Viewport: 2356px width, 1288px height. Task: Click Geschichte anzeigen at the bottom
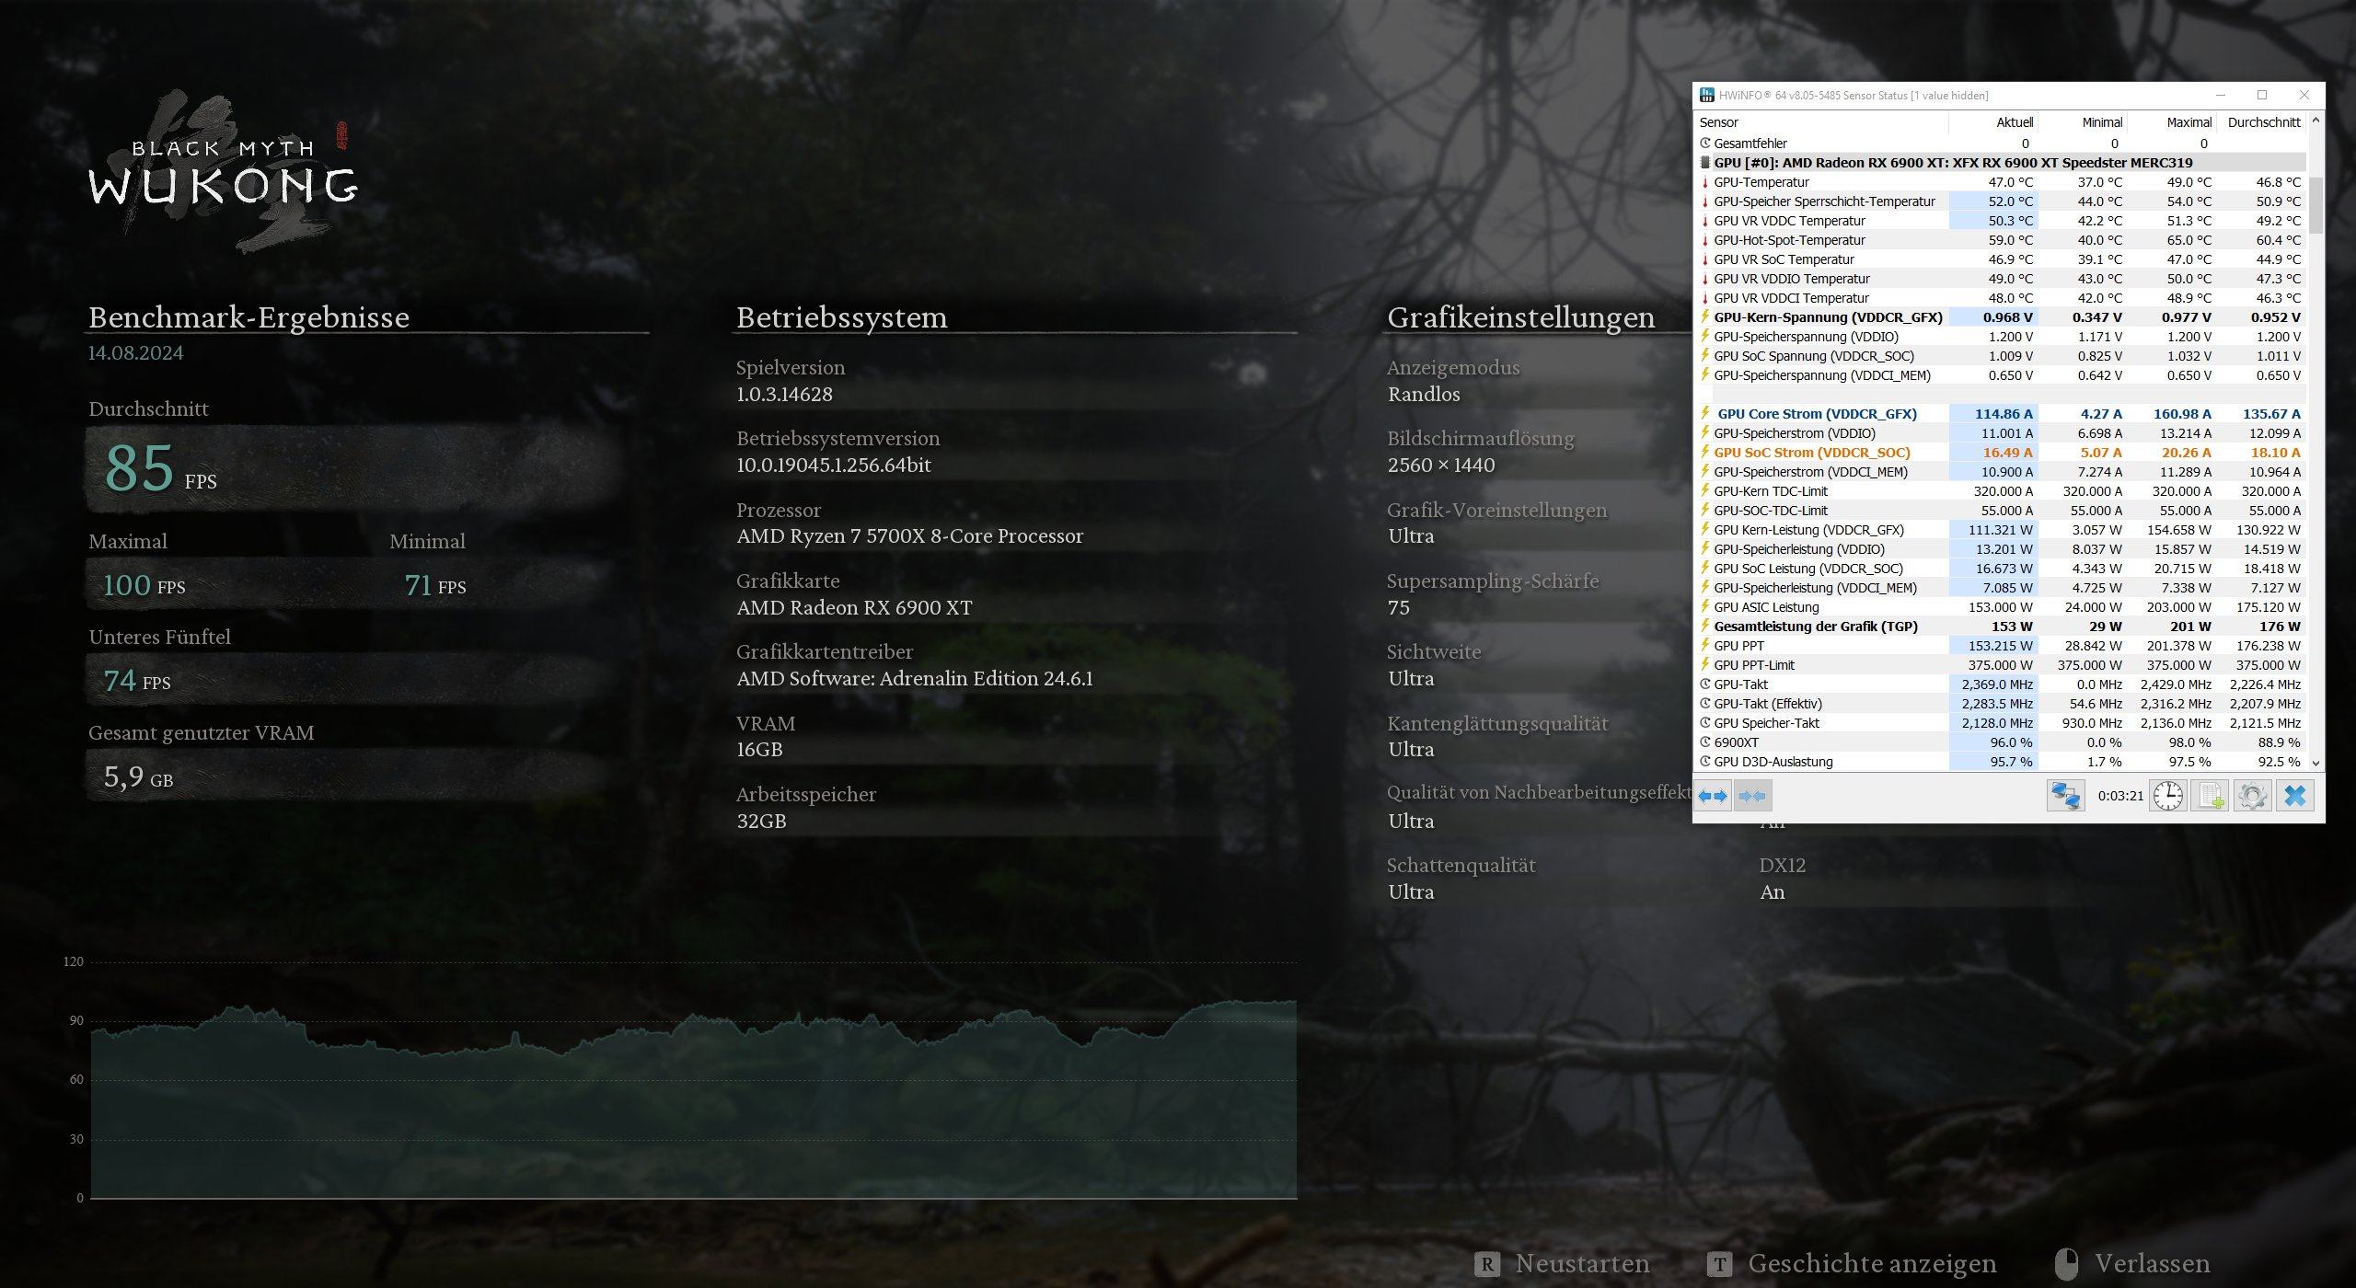pyautogui.click(x=1871, y=1264)
